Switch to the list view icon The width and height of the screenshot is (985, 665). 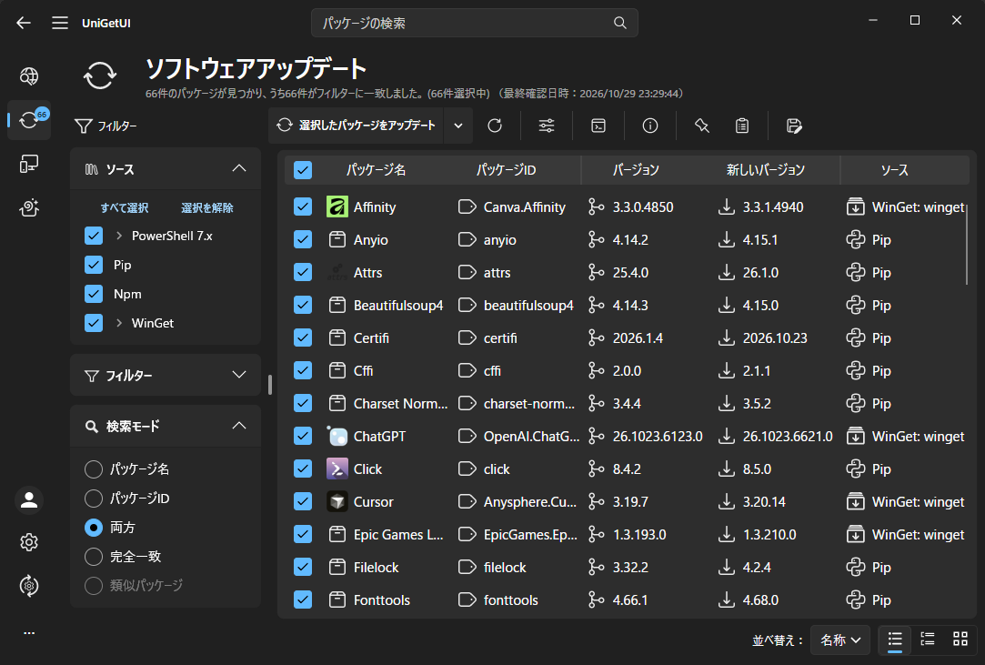(895, 640)
